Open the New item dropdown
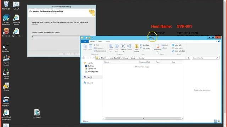Image resolution: width=227 pixels, height=127 pixels. pos(145,45)
